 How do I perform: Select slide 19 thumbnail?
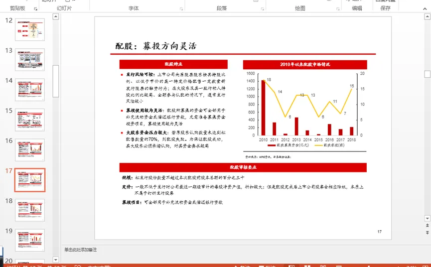pos(30,240)
